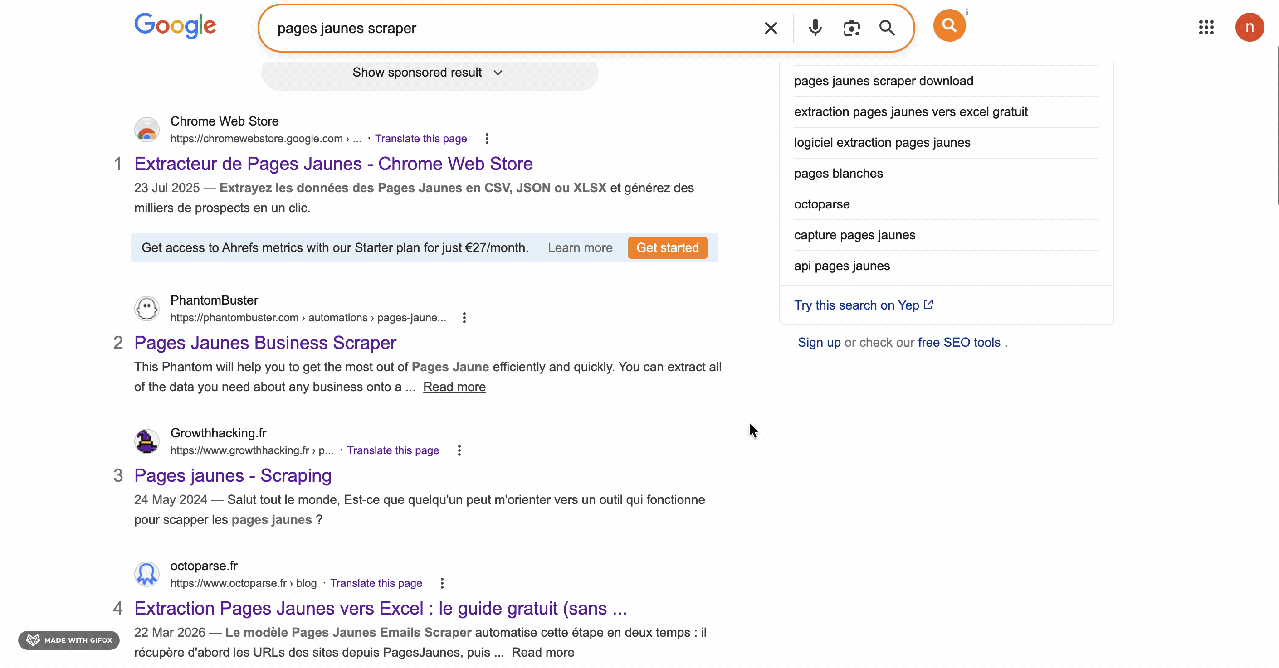Click the Sign up link
This screenshot has height=668, width=1279.
[819, 343]
